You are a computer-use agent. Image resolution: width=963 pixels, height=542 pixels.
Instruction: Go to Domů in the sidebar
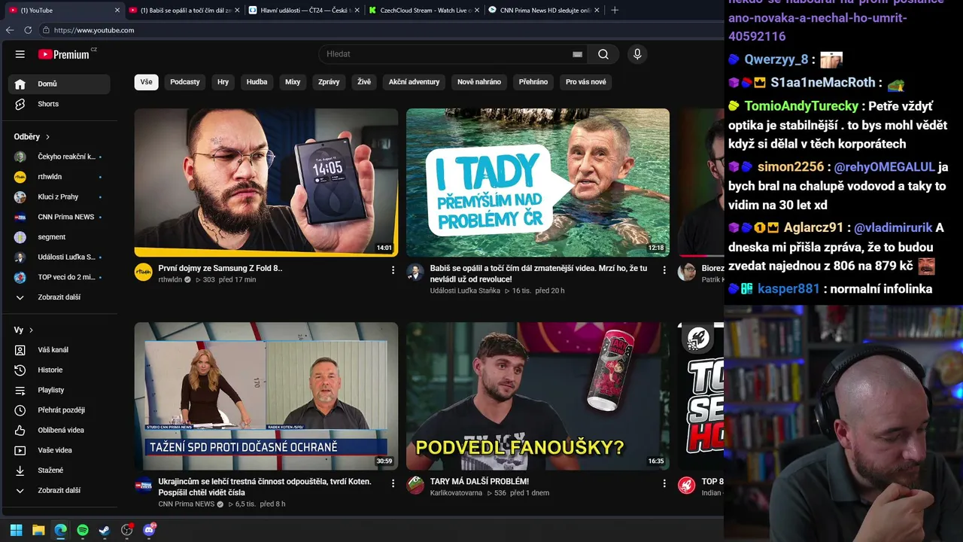click(59, 84)
